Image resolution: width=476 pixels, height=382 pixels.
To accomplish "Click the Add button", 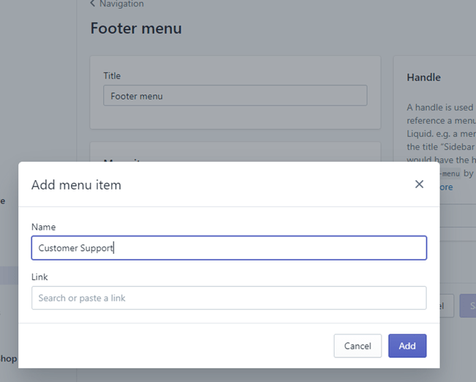I will coord(407,346).
